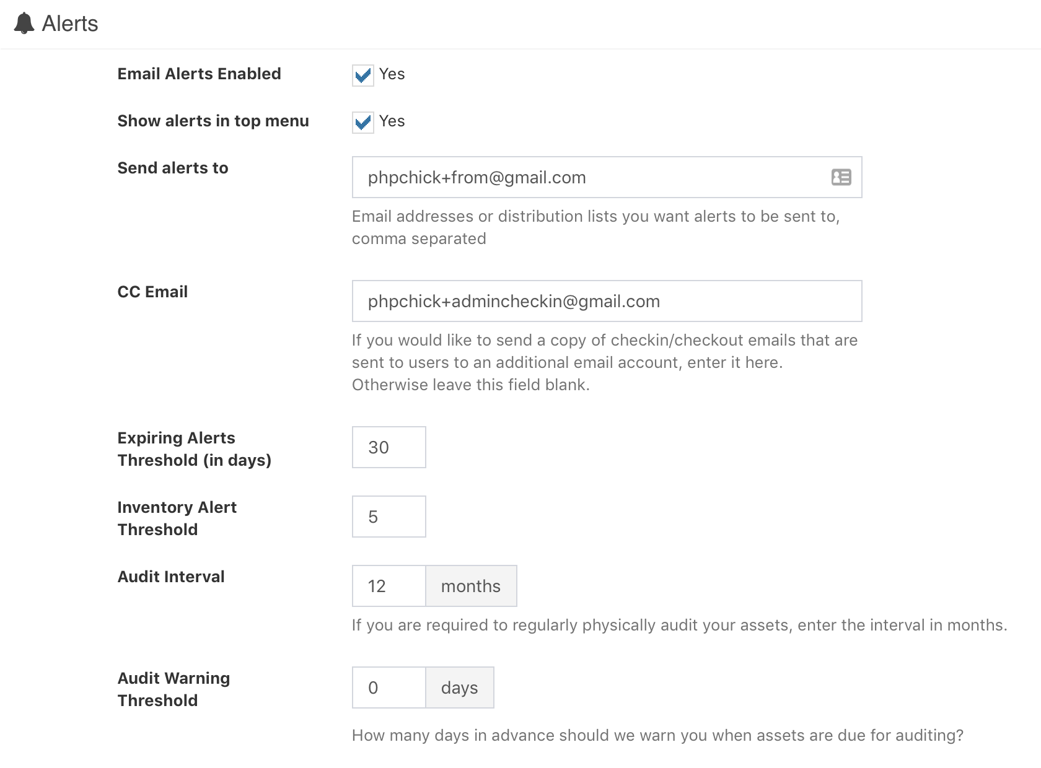The width and height of the screenshot is (1041, 768).
Task: Click the months addon label
Action: point(471,586)
